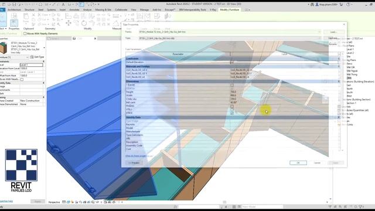Collapse Constraints section in Properties palette
This screenshot has width=375, height=211.
[43, 62]
